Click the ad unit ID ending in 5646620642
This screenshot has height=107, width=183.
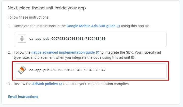click(67, 70)
